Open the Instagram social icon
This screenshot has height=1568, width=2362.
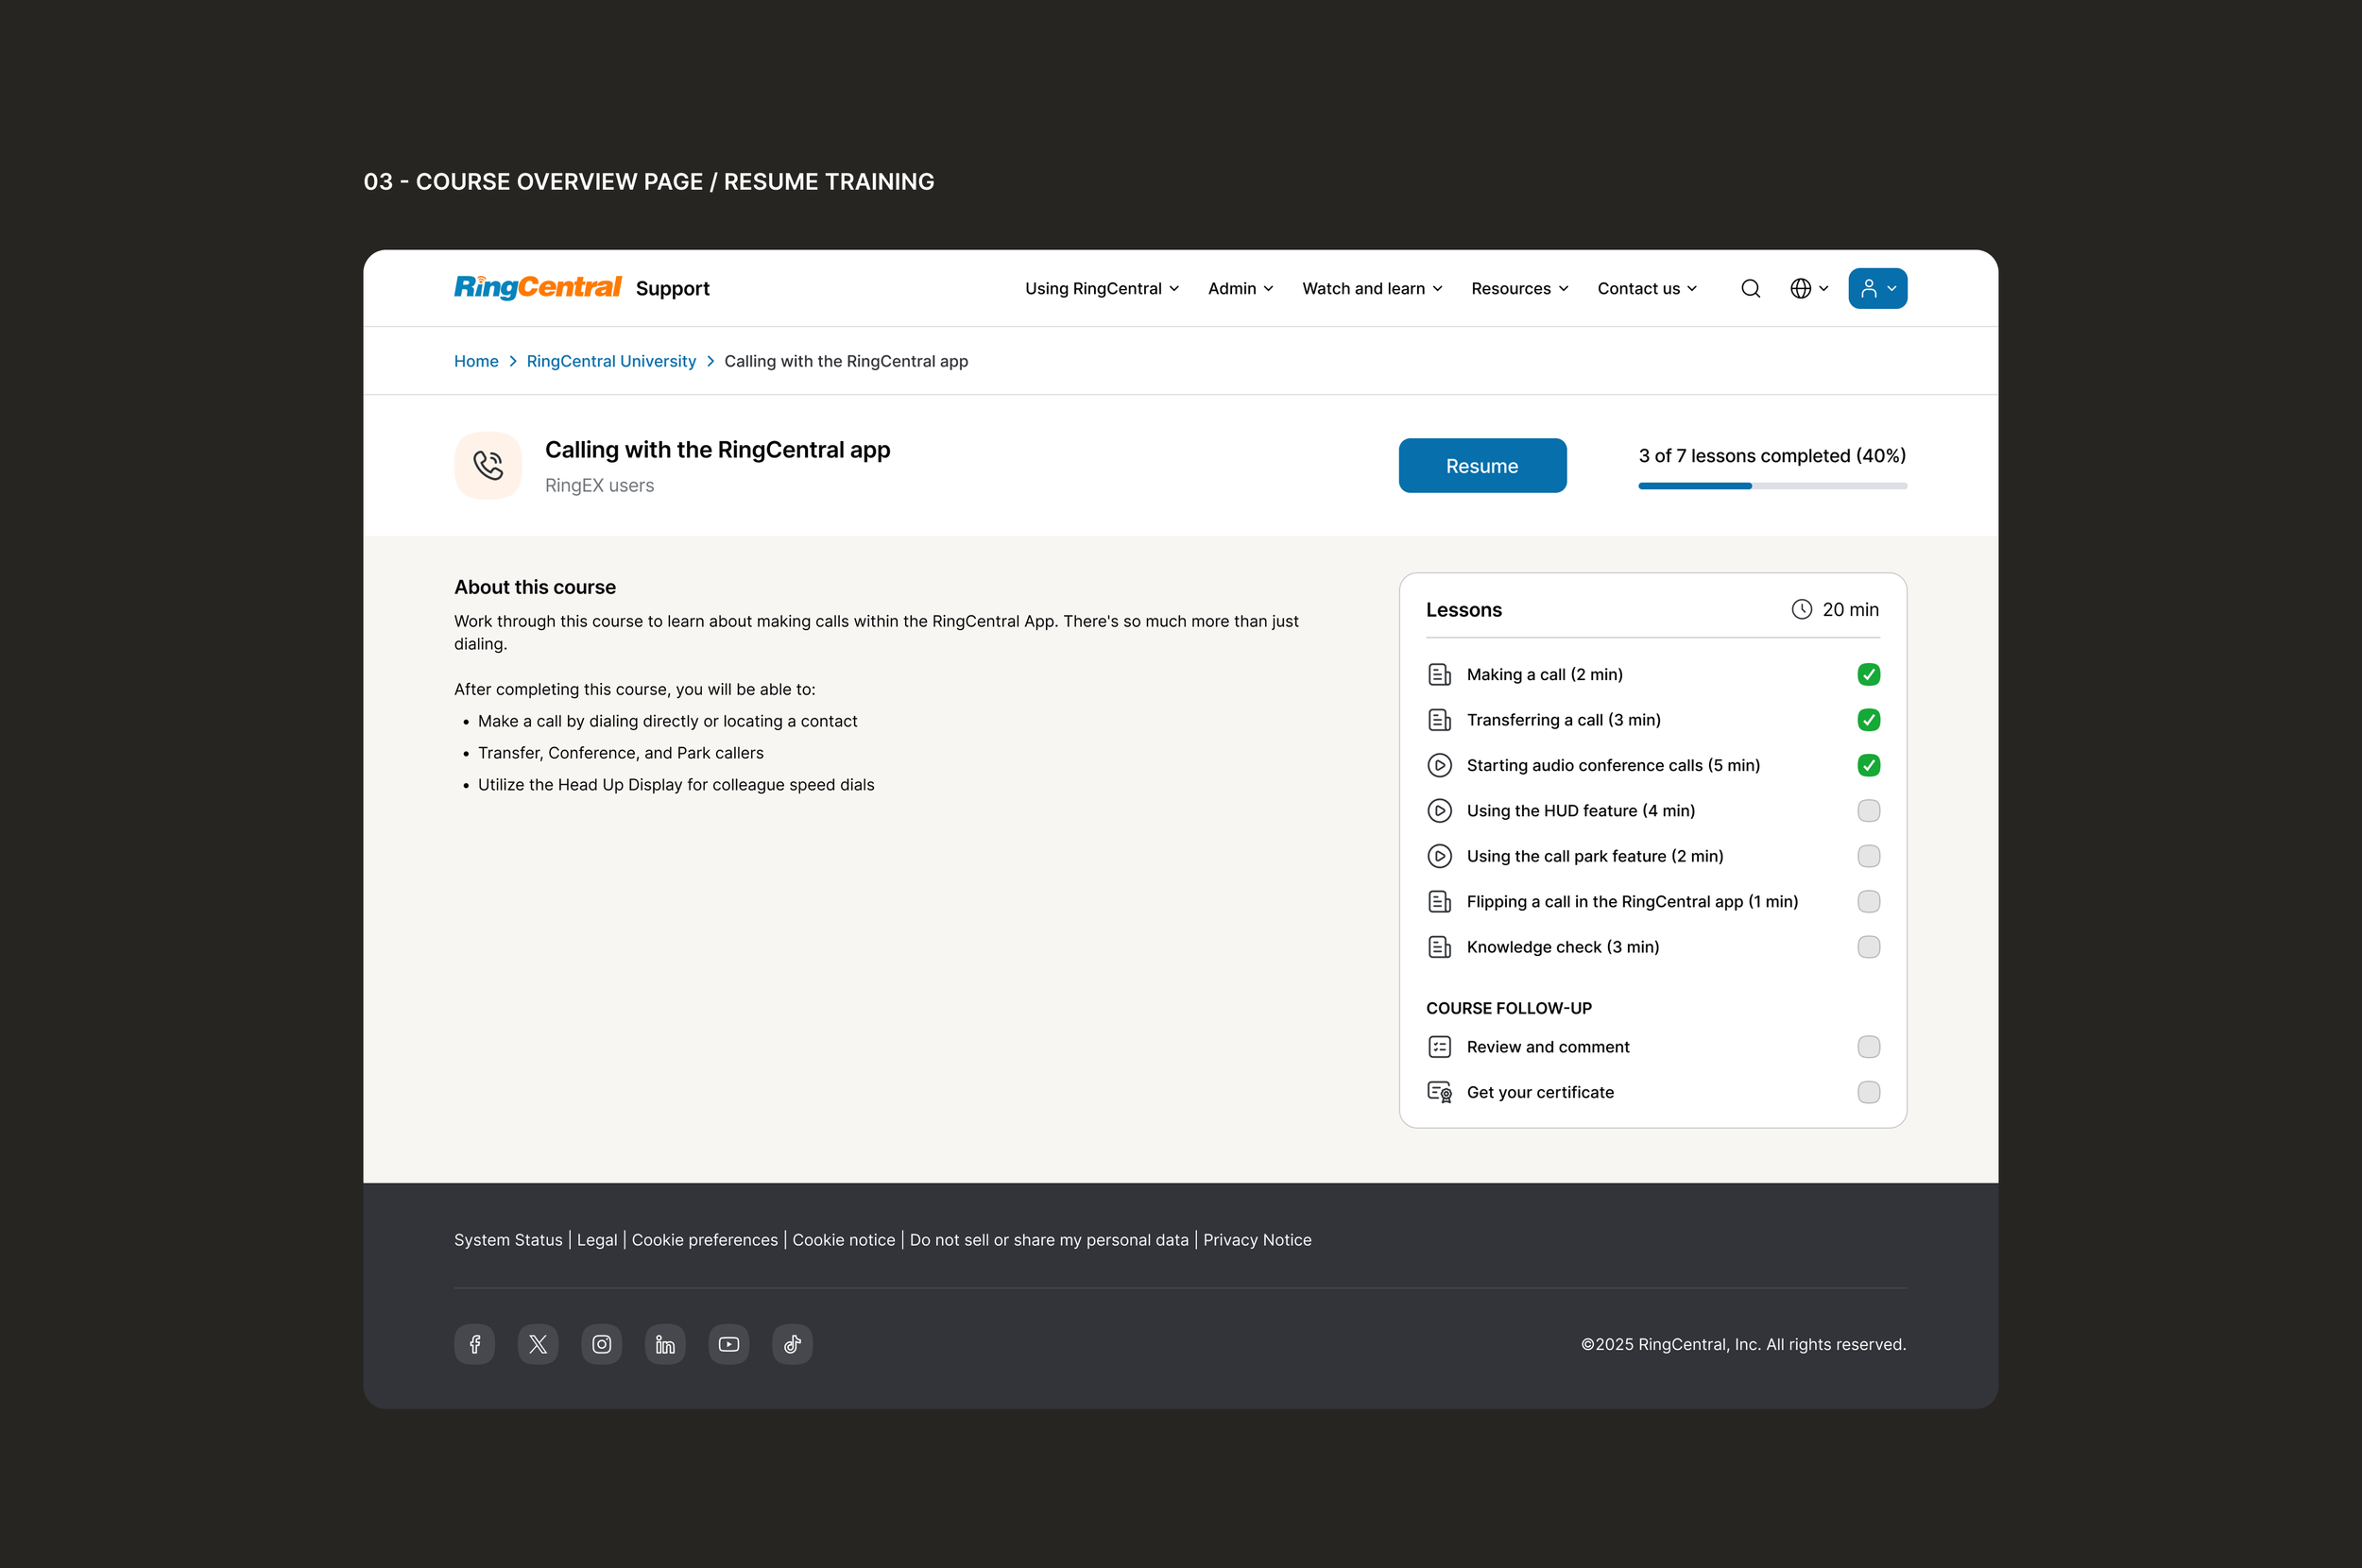[602, 1344]
